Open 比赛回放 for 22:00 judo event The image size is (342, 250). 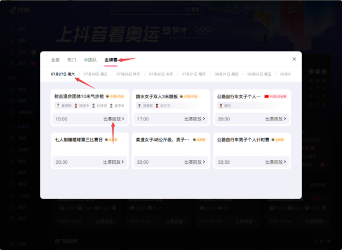point(195,162)
